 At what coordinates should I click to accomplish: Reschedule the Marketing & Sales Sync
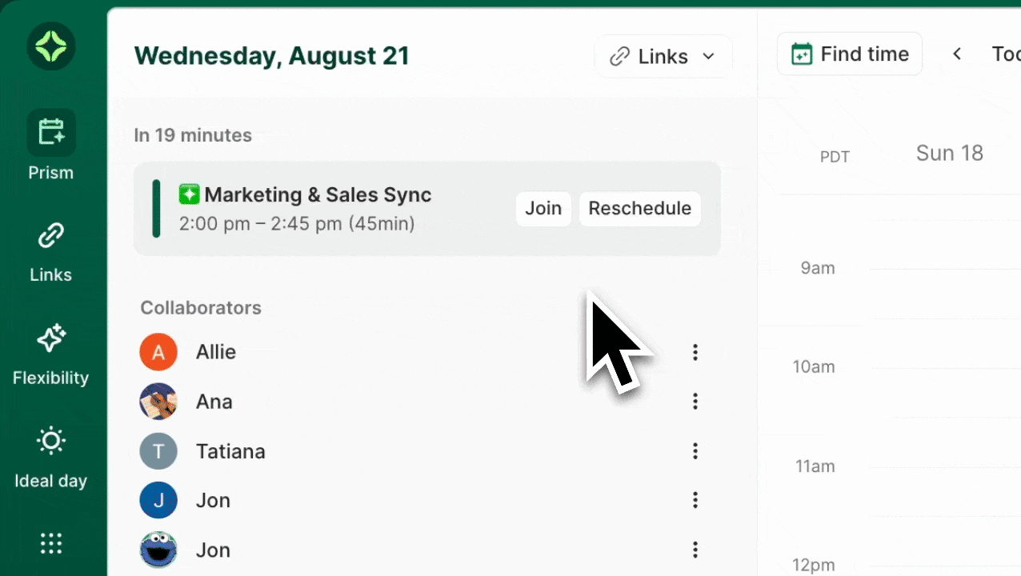639,209
